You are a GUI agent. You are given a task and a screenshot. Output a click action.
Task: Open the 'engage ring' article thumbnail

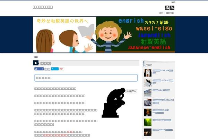pos(148,112)
